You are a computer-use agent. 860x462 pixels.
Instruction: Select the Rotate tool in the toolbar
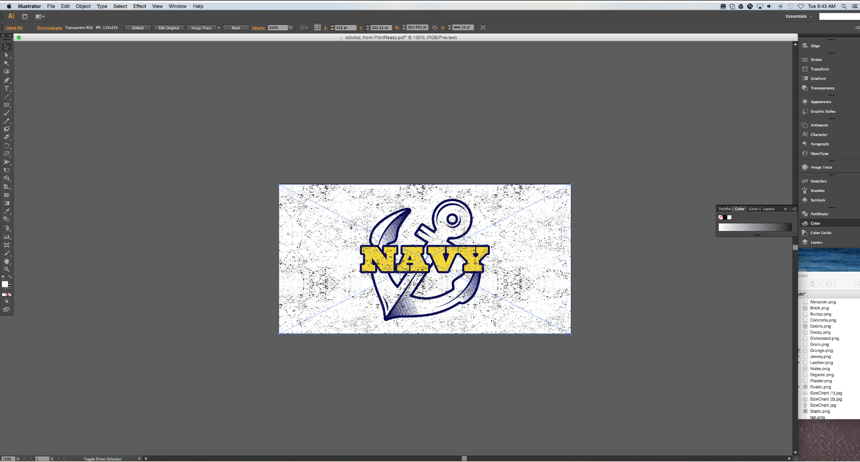coord(7,145)
